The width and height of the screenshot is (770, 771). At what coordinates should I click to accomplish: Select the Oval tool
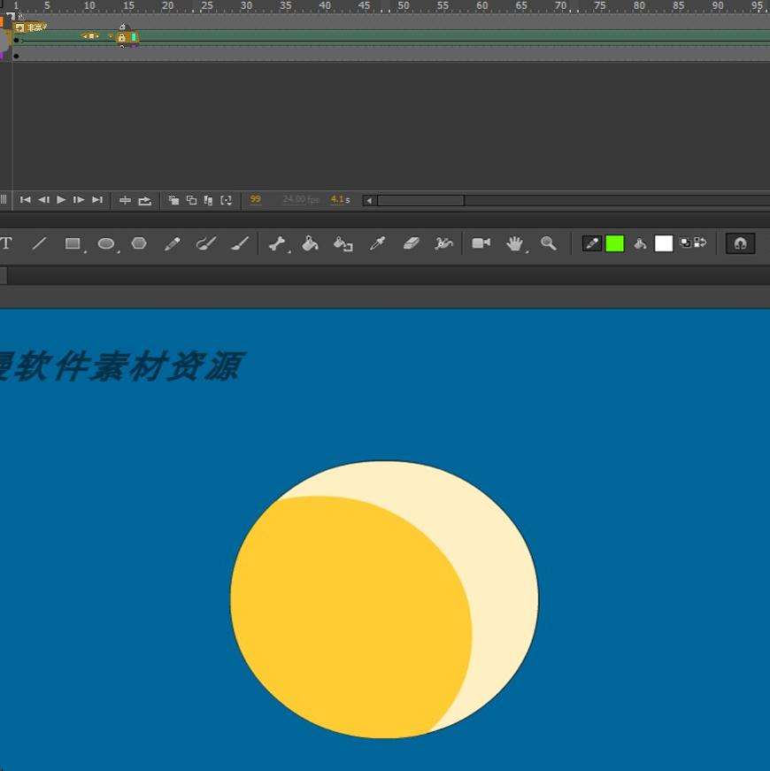[x=106, y=243]
